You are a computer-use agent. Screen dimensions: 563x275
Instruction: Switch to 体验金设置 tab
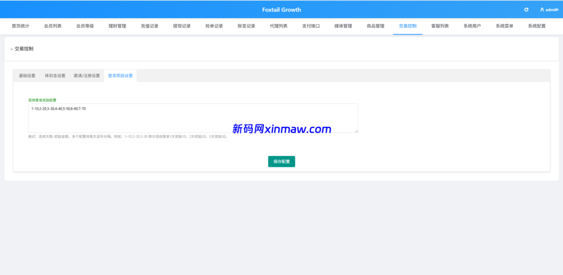click(55, 76)
